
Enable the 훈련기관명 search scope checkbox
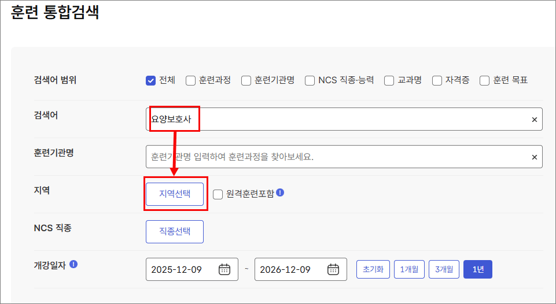[x=246, y=81]
